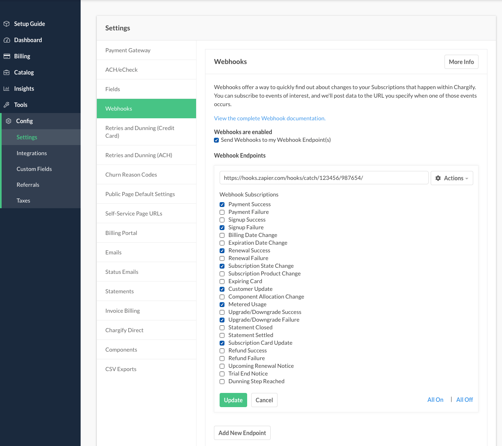
Task: Open Insights in the sidebar
Action: pyautogui.click(x=24, y=89)
